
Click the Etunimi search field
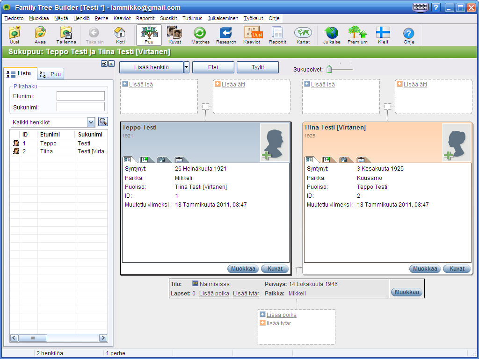click(80, 96)
